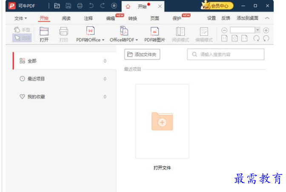
Task: Open the 转换 ribbon tab
Action: coord(133,18)
